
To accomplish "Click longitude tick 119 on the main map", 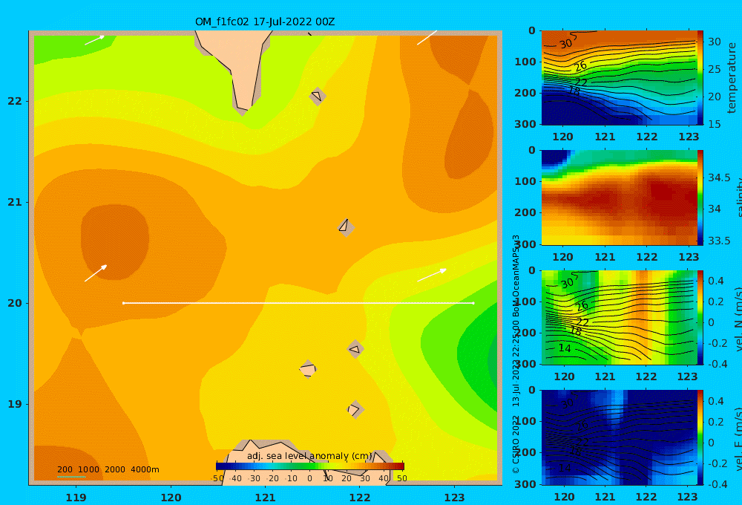I will point(76,498).
